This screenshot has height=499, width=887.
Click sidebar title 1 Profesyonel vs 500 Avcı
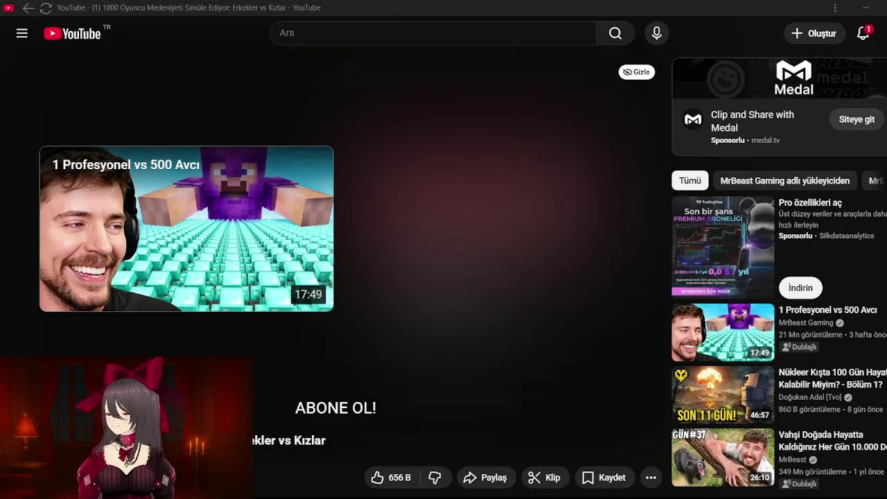(827, 310)
